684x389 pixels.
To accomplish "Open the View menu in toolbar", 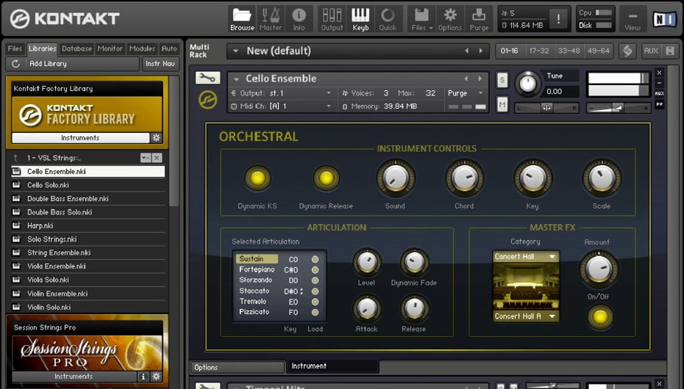I will point(633,20).
